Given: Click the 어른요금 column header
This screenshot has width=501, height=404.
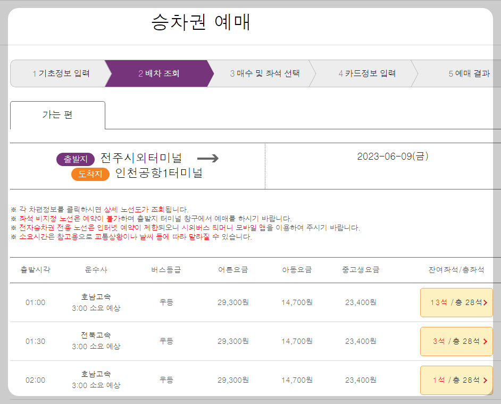Looking at the screenshot, I should click(x=233, y=270).
